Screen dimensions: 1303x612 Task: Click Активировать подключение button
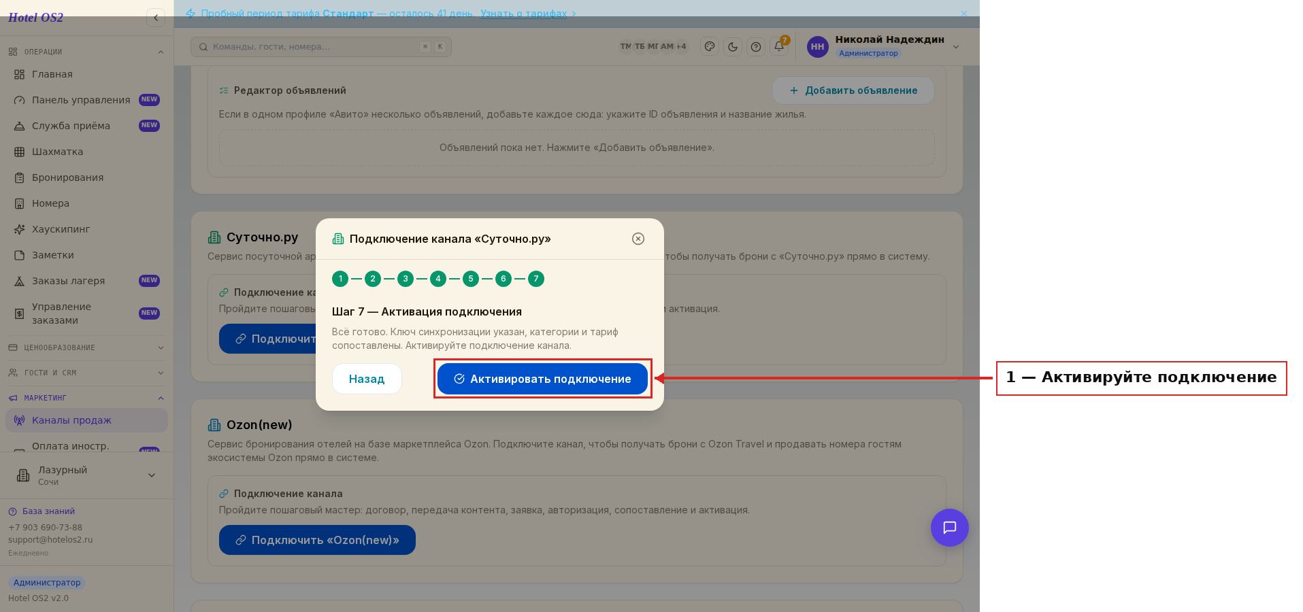click(x=542, y=379)
